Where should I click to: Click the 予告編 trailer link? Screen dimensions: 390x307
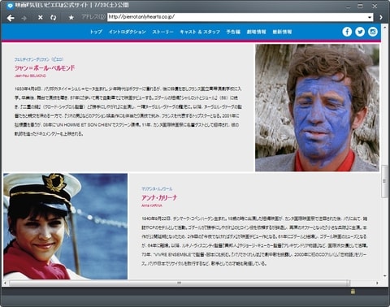click(233, 32)
